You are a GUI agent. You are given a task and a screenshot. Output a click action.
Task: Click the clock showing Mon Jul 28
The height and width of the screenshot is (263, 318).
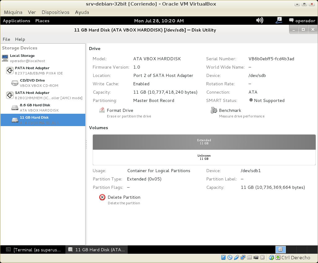pyautogui.click(x=159, y=21)
